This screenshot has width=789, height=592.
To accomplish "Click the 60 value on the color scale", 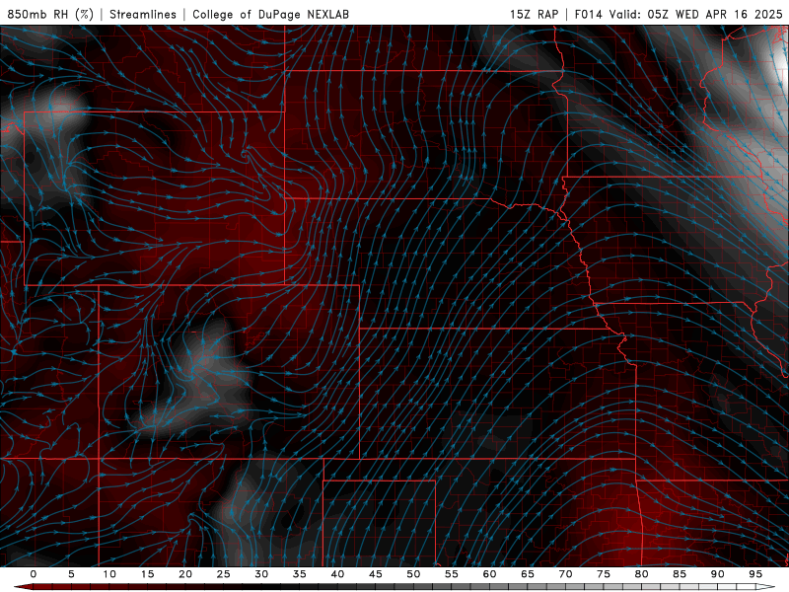I will [489, 574].
